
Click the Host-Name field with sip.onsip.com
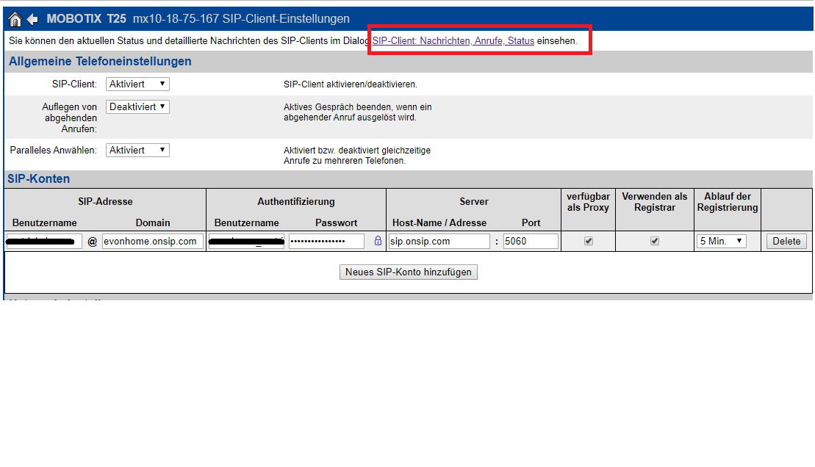pos(439,241)
